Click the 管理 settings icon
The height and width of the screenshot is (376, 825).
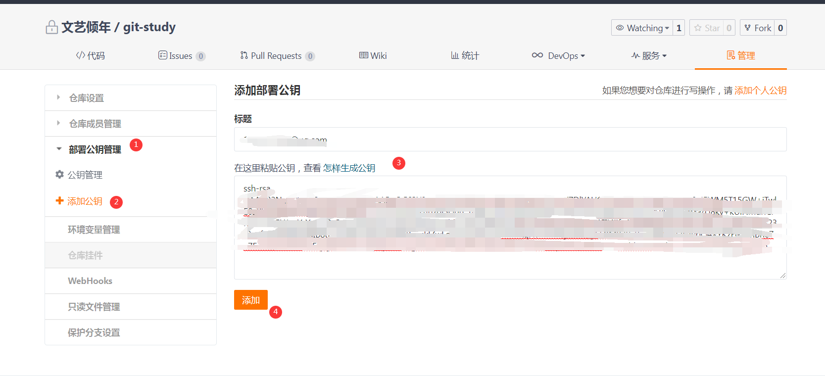[730, 55]
